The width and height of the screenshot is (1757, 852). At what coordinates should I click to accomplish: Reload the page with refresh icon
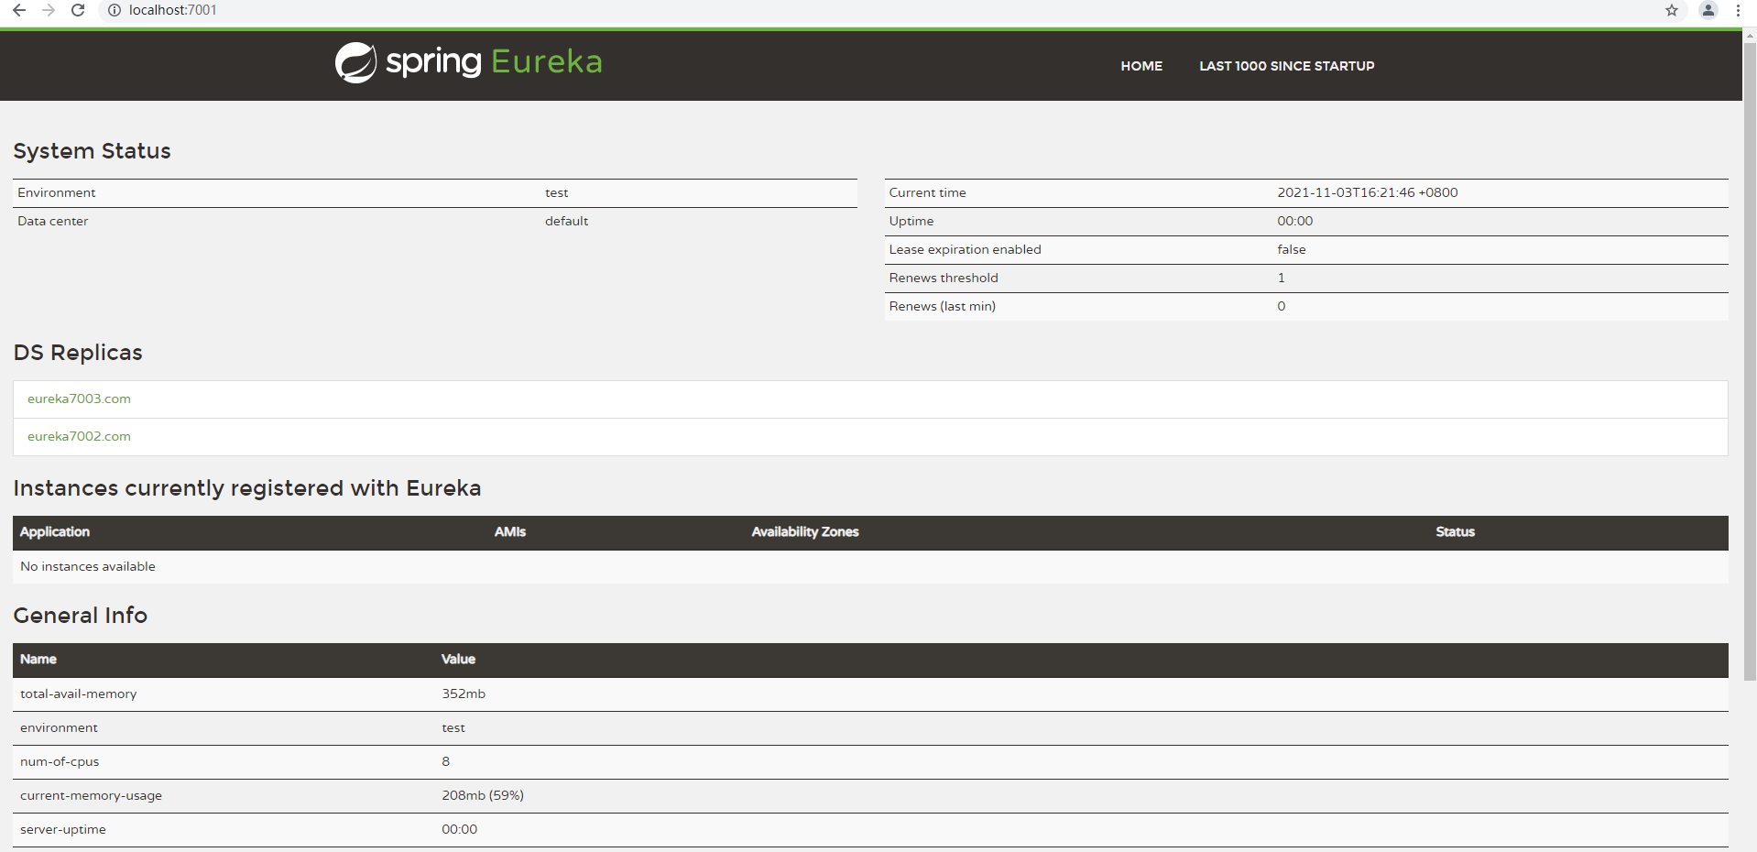(x=78, y=10)
